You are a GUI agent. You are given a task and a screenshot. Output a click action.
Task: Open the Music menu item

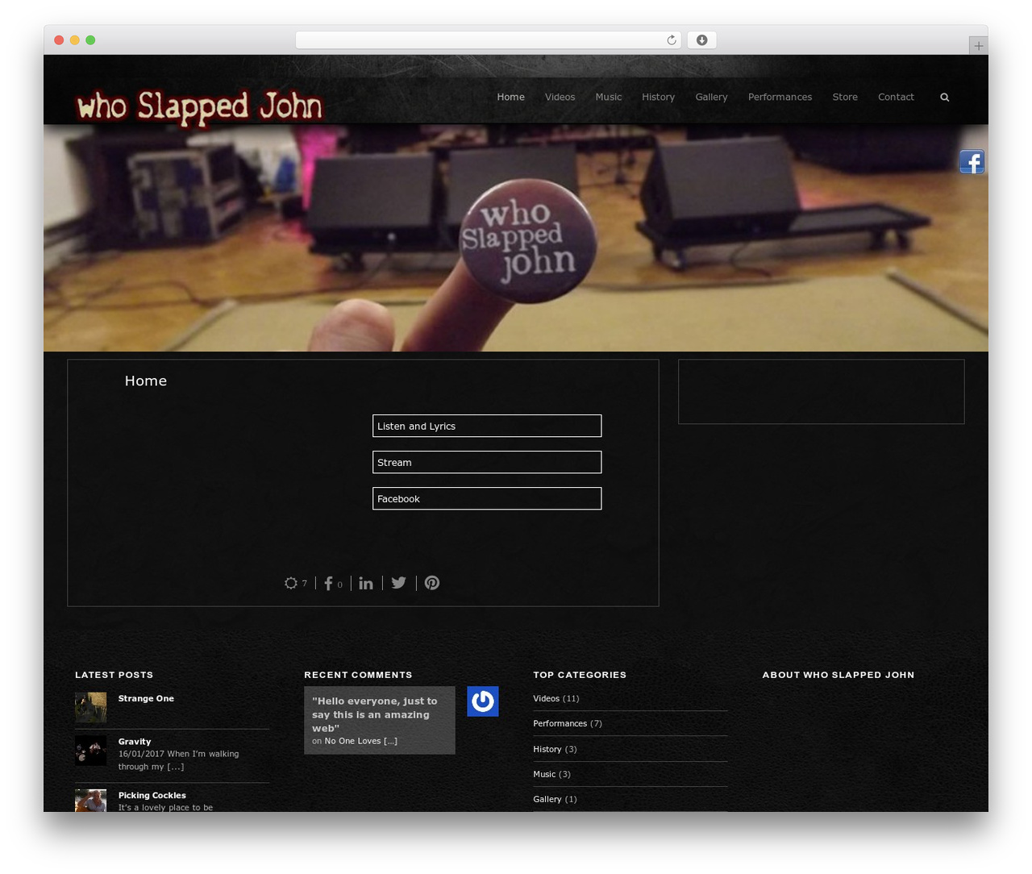(x=609, y=97)
